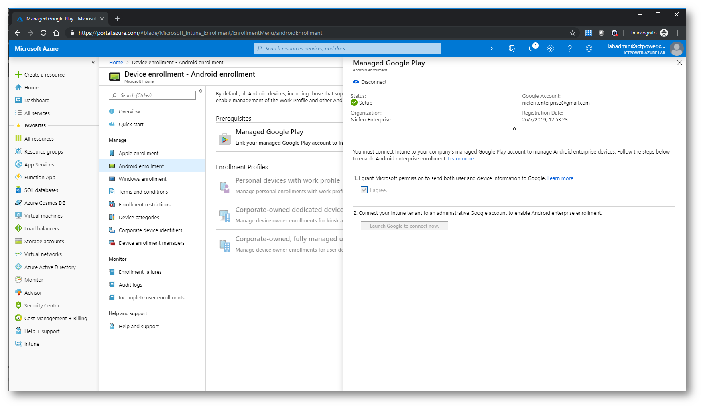This screenshot has height=408, width=703.
Task: Open Dashboard from sidebar
Action: 32,100
